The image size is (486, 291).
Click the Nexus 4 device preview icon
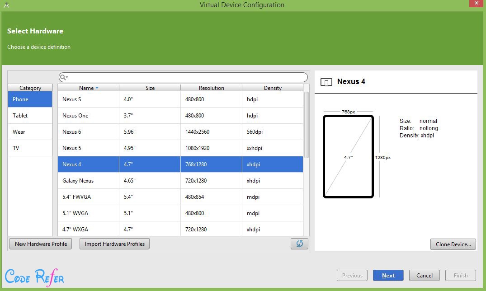(326, 82)
